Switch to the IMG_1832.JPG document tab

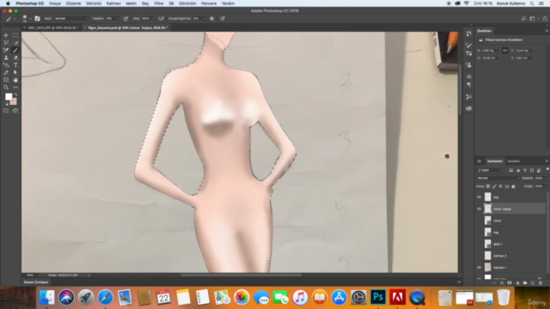(x=52, y=27)
